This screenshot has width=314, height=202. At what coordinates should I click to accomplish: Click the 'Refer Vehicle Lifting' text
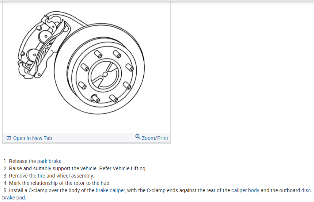coord(122,168)
